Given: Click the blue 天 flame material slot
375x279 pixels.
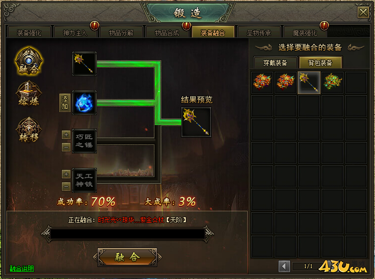Looking at the screenshot, I should (84, 103).
